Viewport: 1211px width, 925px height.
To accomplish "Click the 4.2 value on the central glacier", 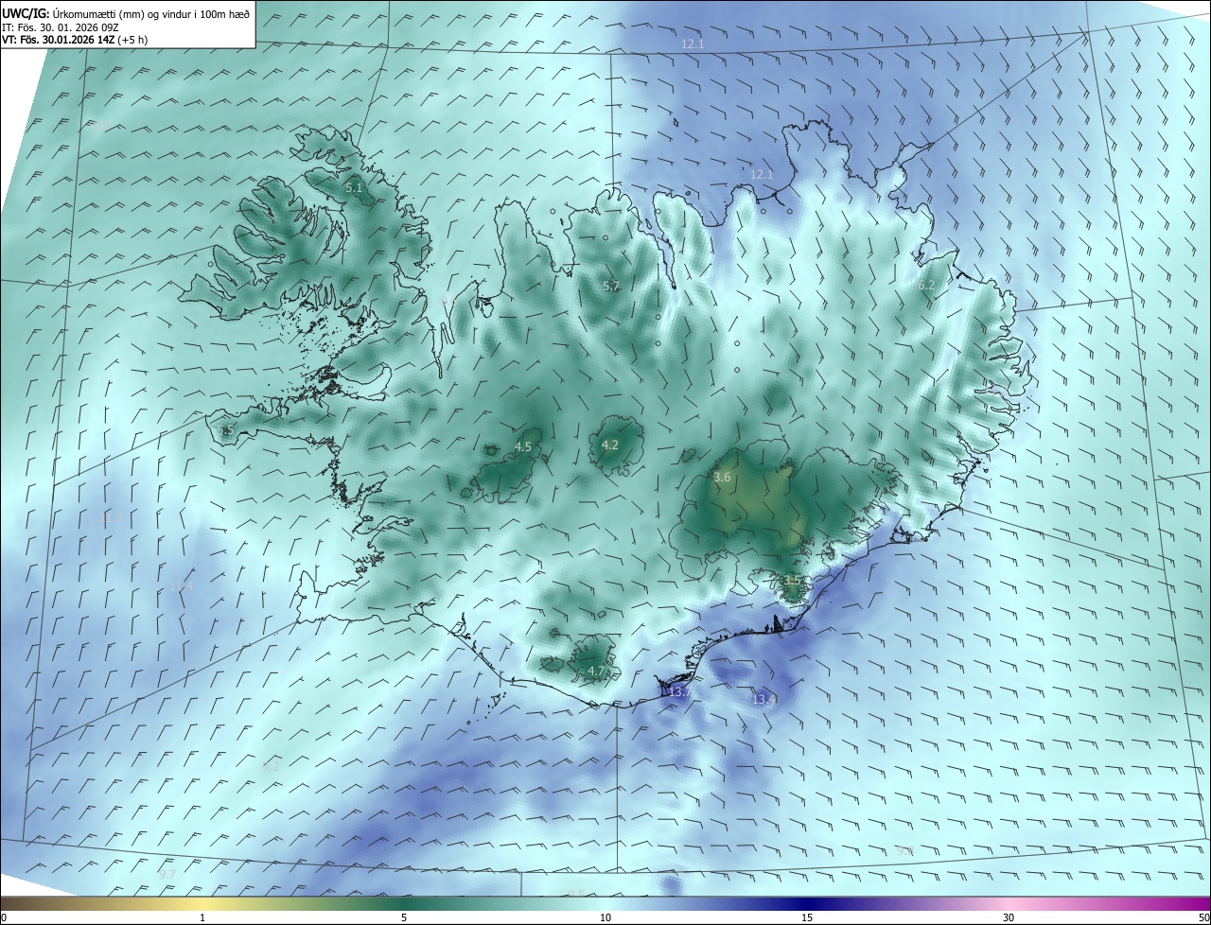I will (610, 445).
